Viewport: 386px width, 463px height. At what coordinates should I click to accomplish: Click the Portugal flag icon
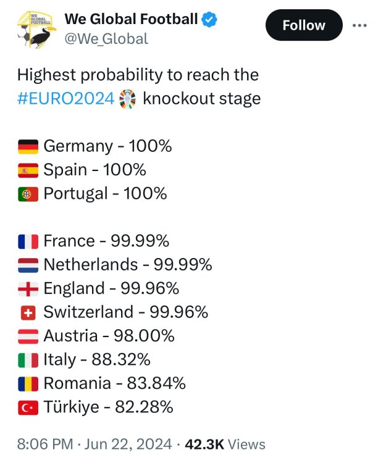click(28, 193)
